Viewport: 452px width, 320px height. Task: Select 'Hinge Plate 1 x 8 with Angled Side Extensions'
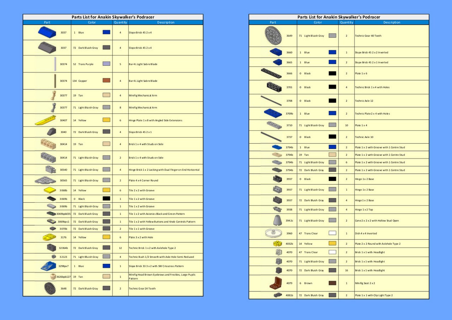155,120
